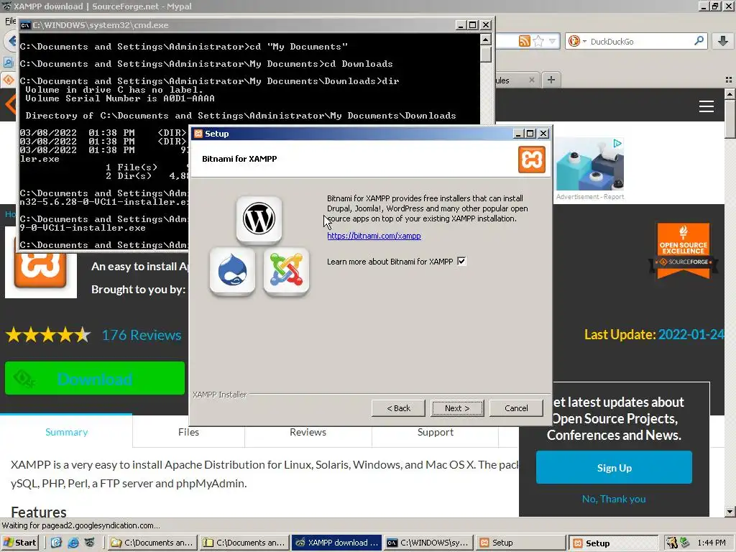Click the cmd.exe window title icon
The image size is (736, 552).
click(x=25, y=25)
